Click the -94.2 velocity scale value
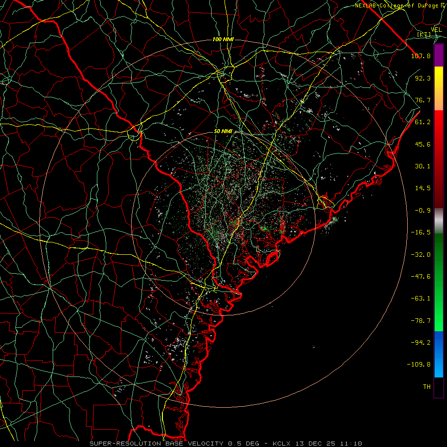The height and width of the screenshot is (447, 447). click(421, 343)
